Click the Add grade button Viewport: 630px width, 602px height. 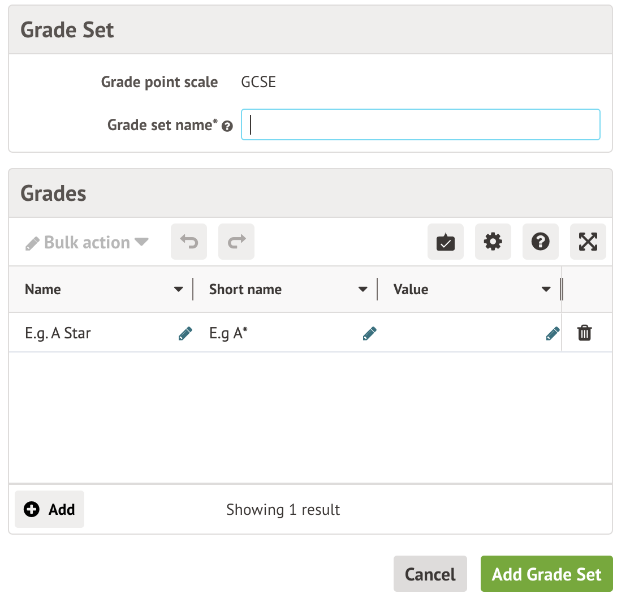(50, 509)
